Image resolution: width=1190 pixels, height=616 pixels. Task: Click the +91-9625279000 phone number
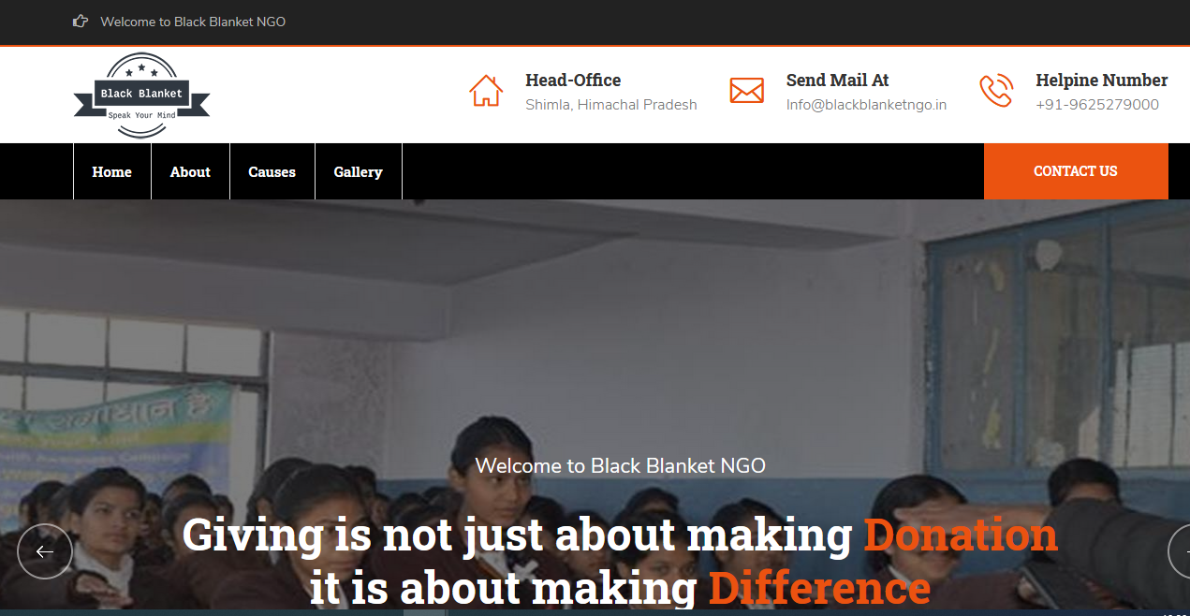pyautogui.click(x=1097, y=105)
